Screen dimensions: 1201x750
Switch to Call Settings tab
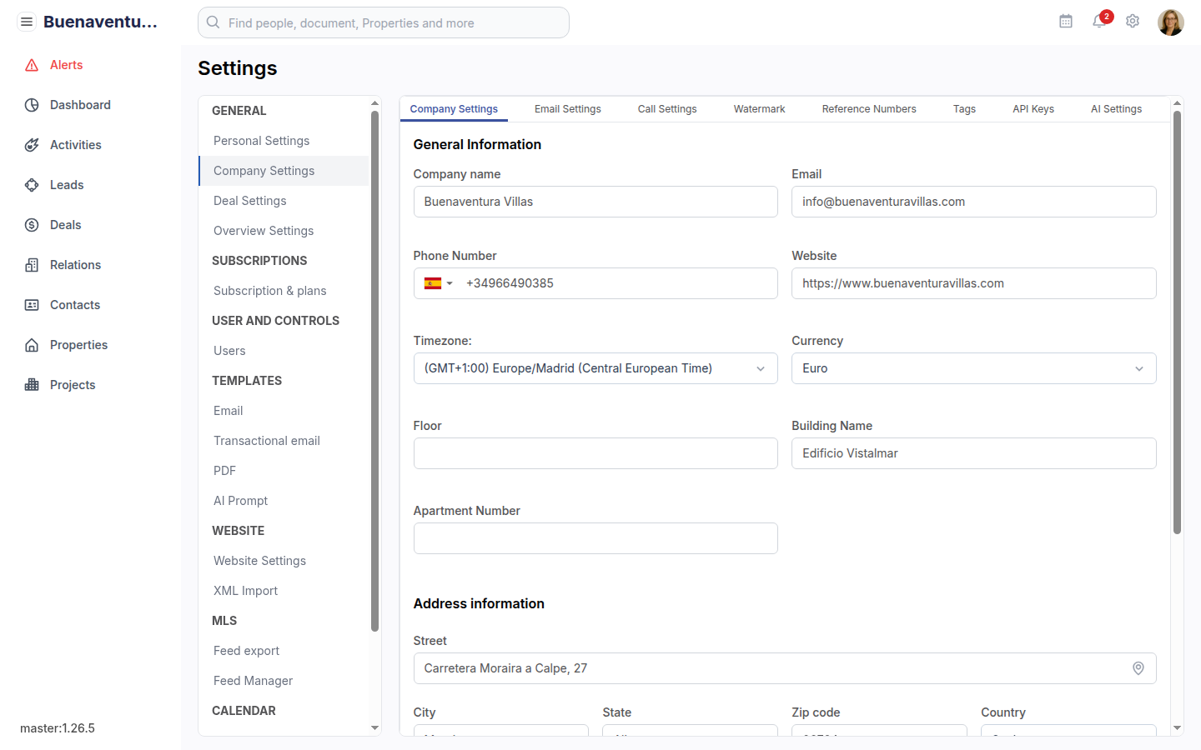(x=667, y=109)
